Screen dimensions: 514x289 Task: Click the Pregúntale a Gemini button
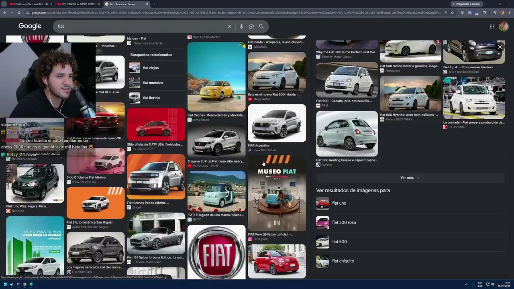click(x=466, y=4)
